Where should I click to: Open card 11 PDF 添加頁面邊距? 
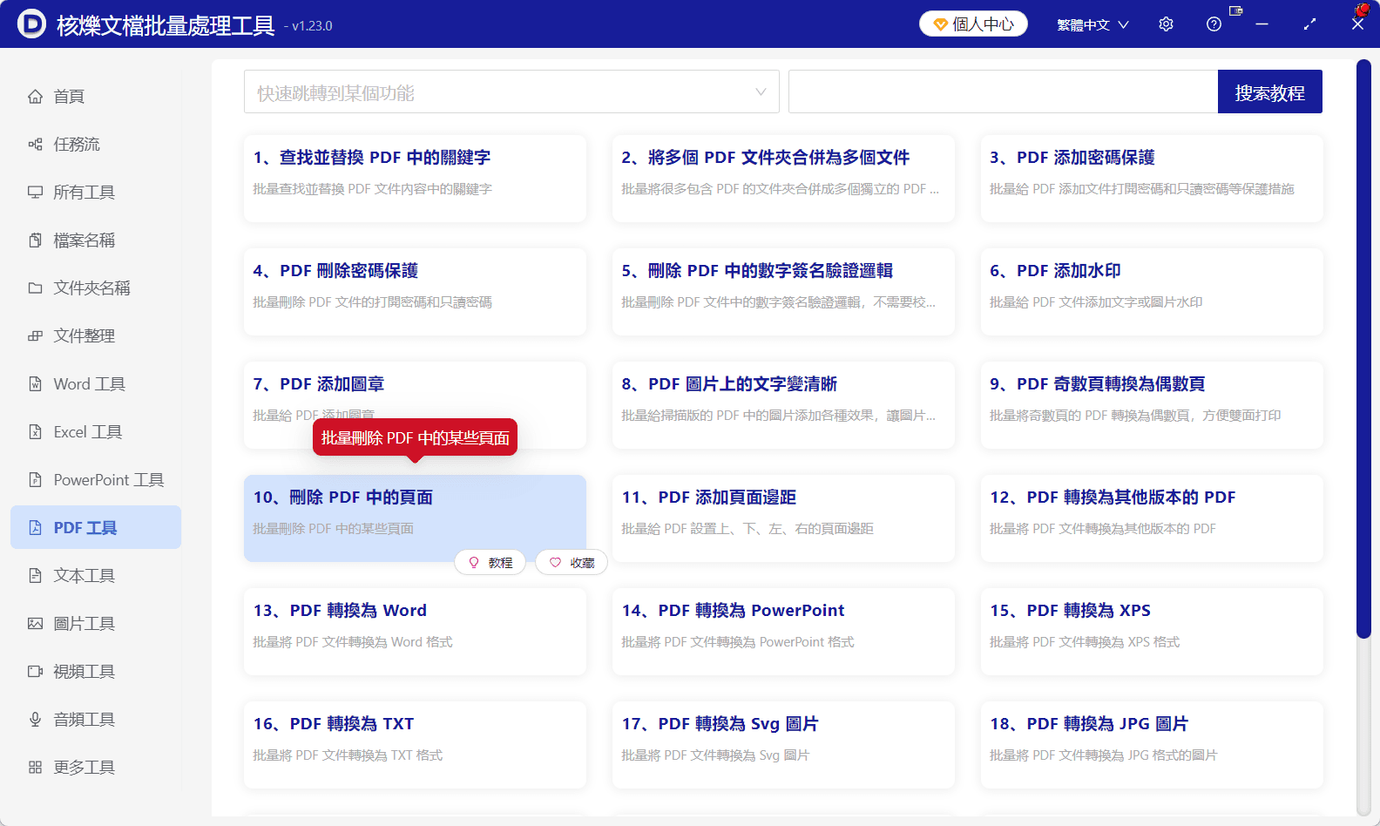point(783,518)
